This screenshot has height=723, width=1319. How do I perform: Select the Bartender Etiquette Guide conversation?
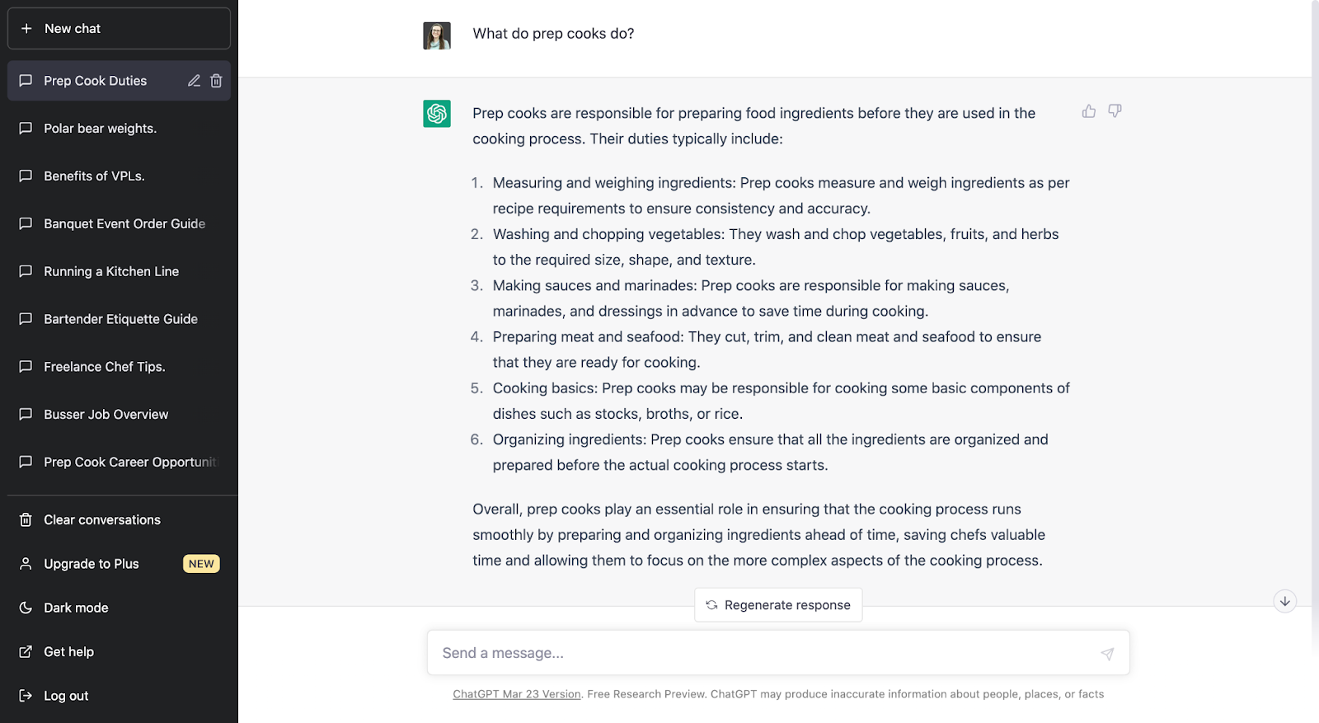click(120, 319)
